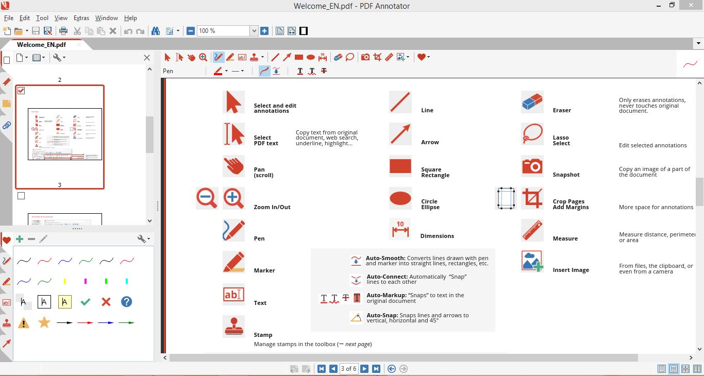Enable Auto-Markup strikethrough option
This screenshot has width=704, height=376.
(x=324, y=71)
